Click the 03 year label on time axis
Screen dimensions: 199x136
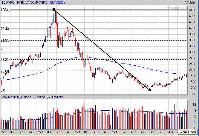pos(160,132)
